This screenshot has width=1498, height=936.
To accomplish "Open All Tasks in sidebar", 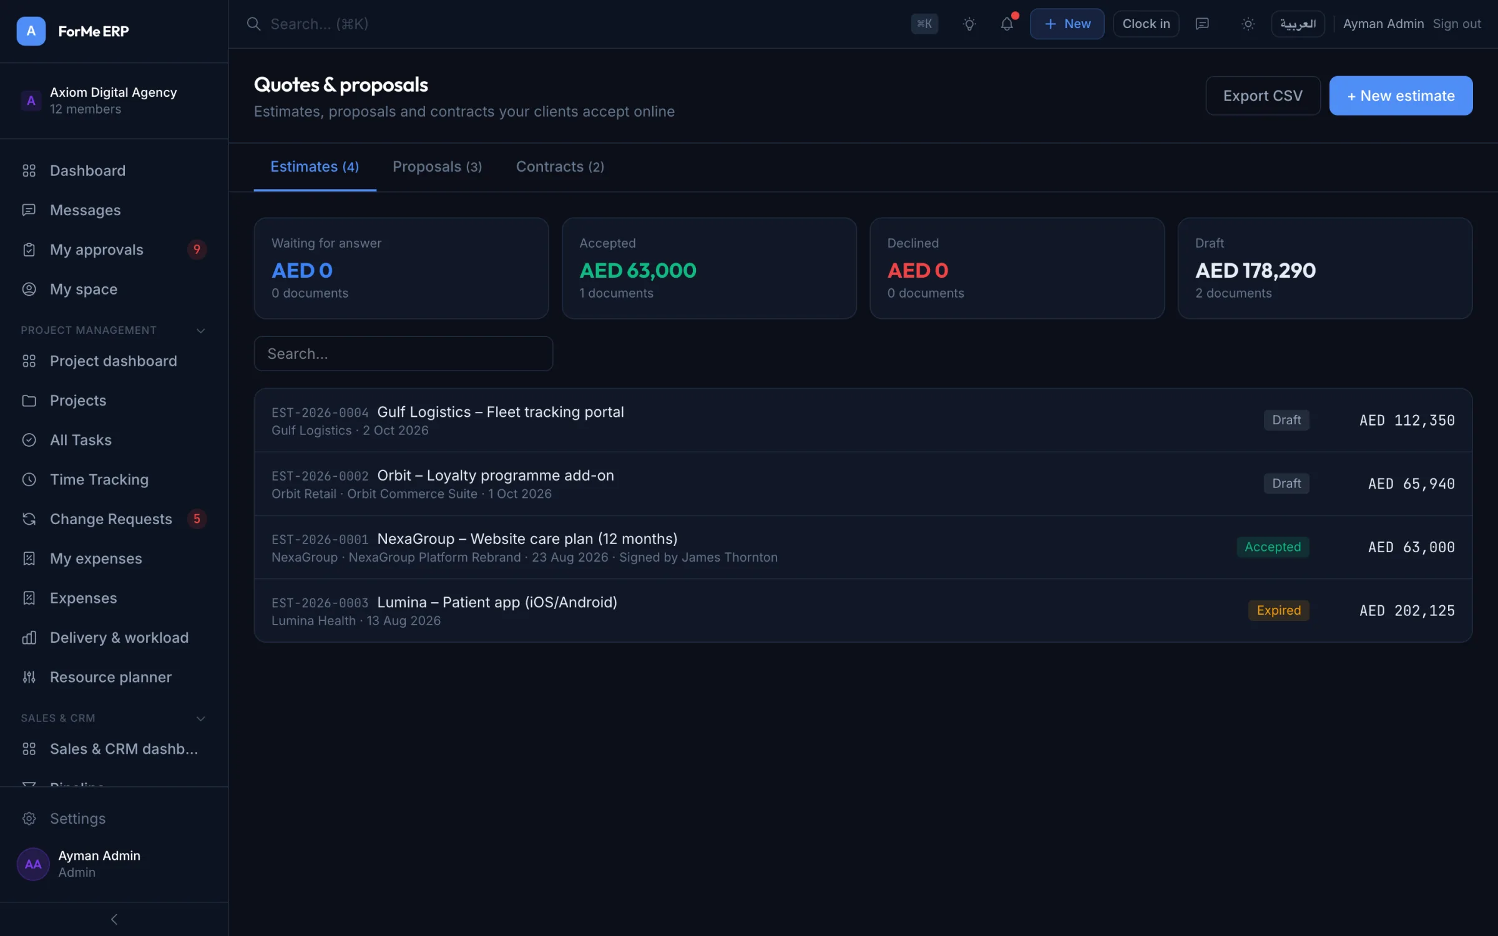I will (x=114, y=440).
